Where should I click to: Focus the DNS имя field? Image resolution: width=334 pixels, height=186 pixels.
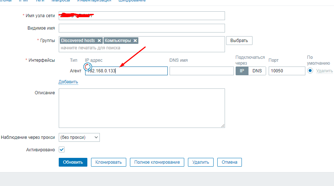[202, 71]
